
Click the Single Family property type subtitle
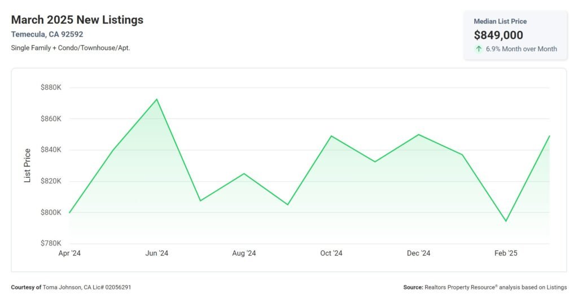[x=71, y=48]
